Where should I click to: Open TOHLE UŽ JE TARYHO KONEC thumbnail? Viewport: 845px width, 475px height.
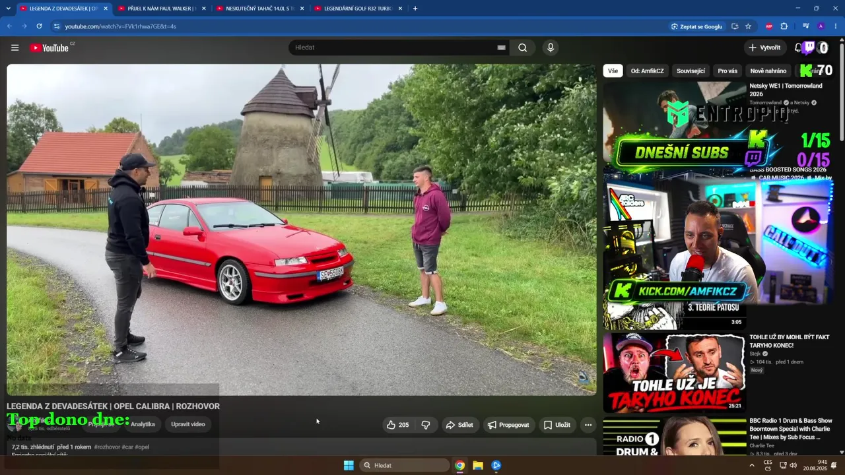[674, 373]
